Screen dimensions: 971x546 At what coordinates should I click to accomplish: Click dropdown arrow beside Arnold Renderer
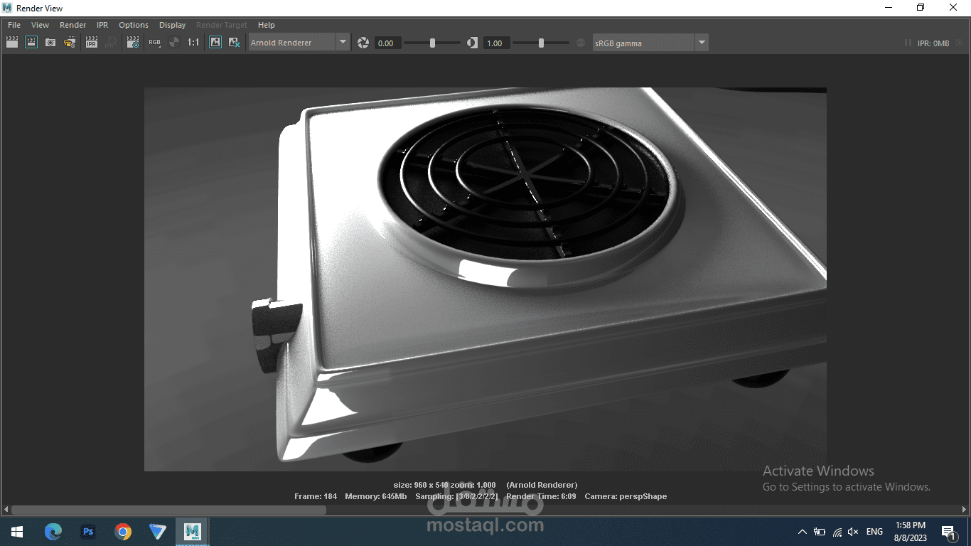[343, 43]
